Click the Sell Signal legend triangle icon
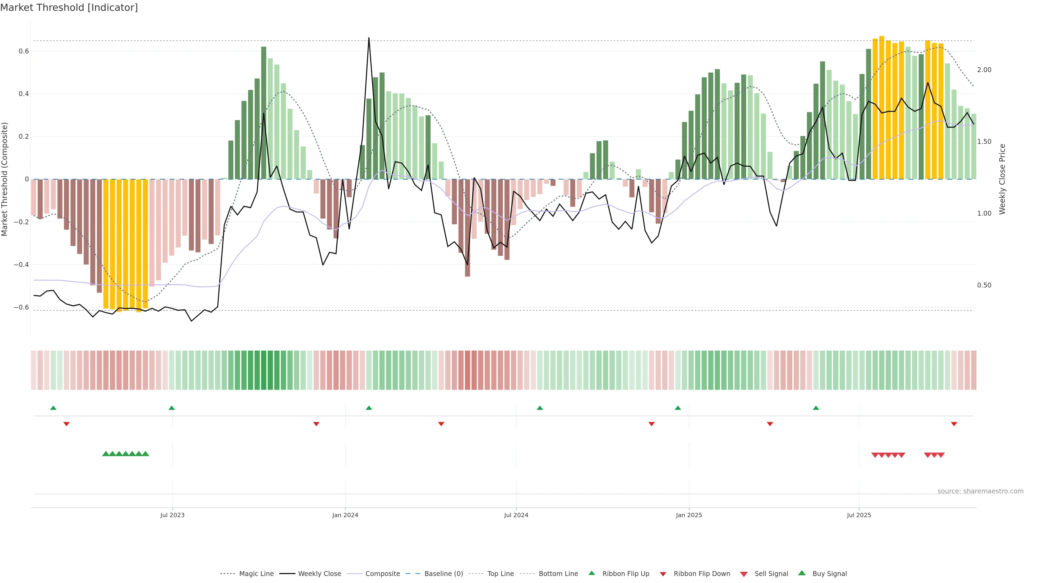Screen dimensions: 1037x583 (x=743, y=574)
